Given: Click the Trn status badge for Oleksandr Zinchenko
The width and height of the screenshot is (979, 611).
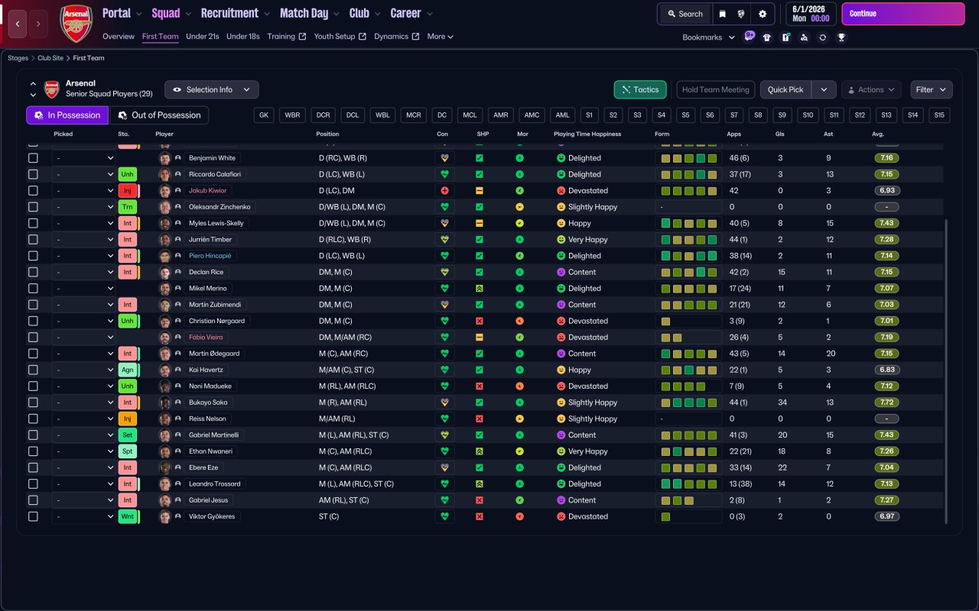Looking at the screenshot, I should [x=128, y=207].
